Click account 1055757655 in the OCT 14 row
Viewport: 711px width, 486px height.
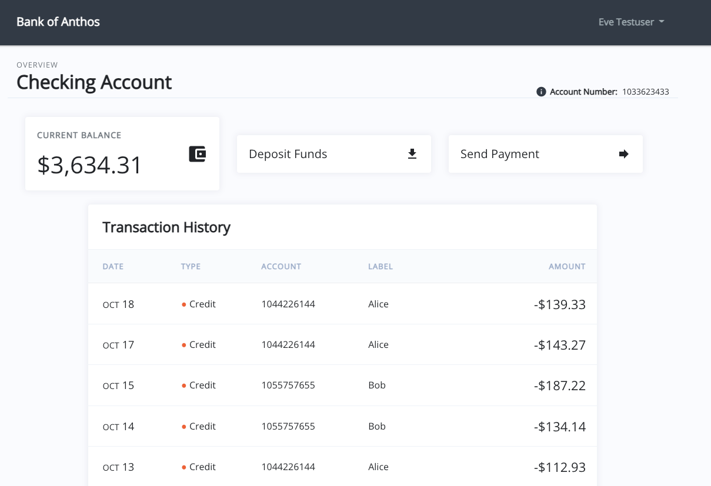tap(288, 427)
